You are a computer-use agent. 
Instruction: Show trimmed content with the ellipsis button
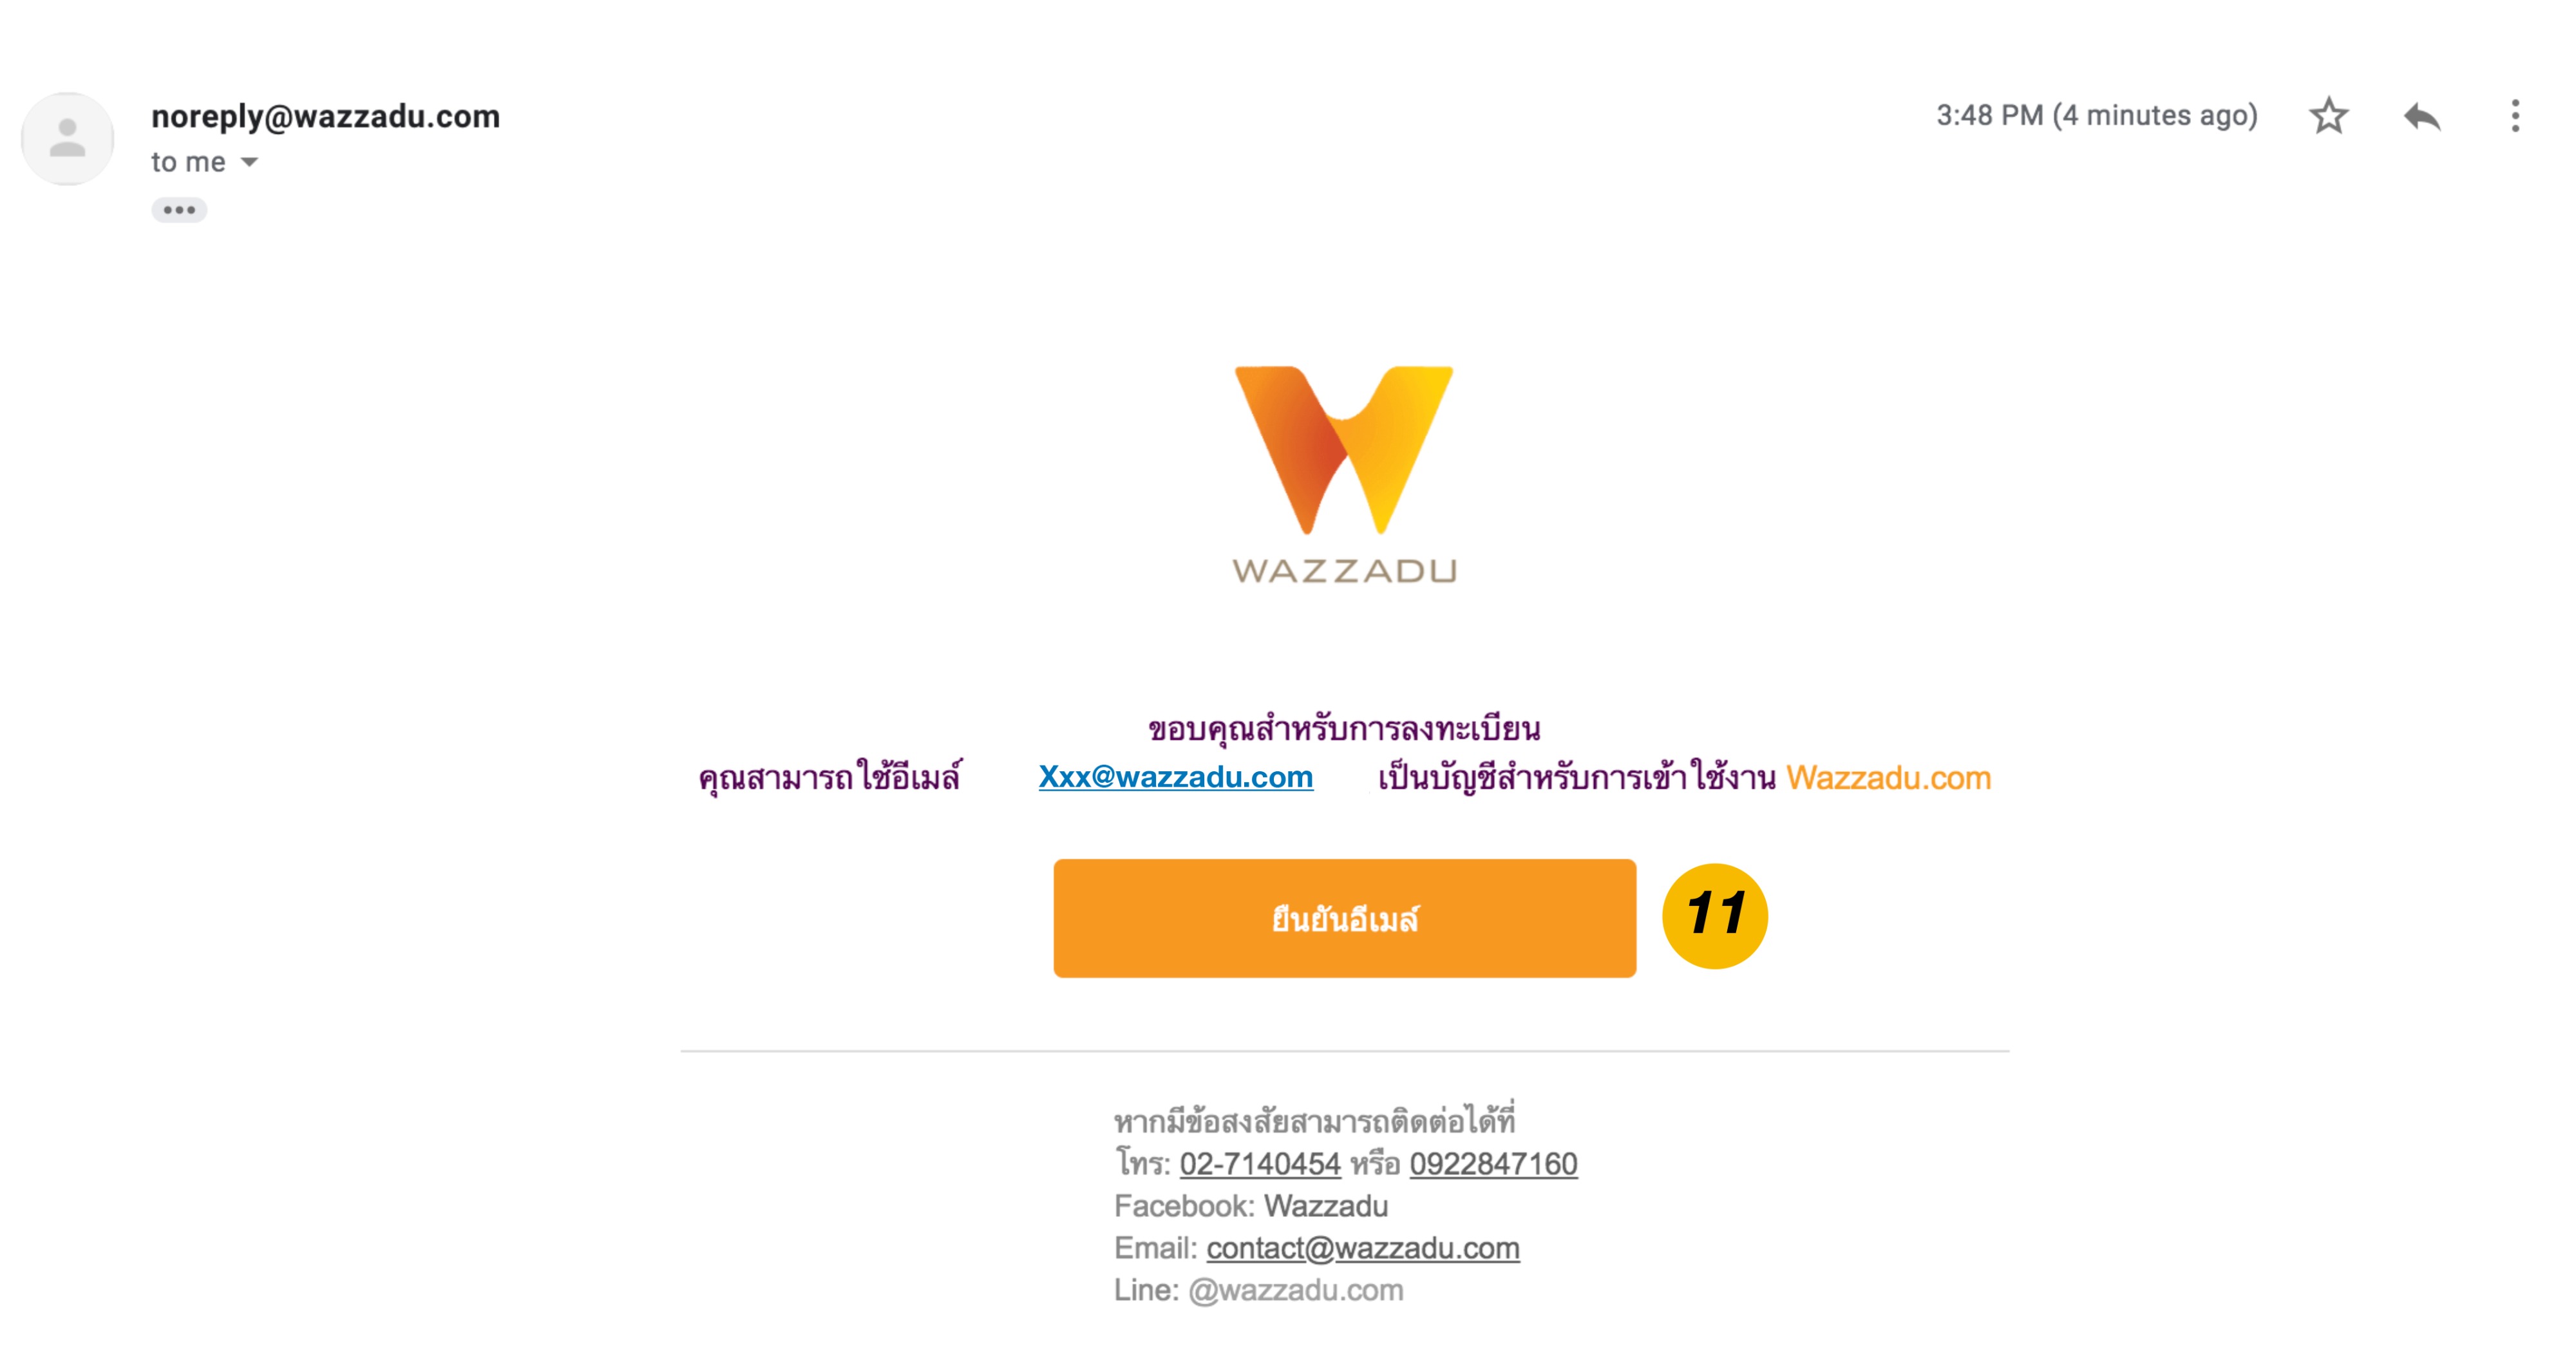(179, 210)
